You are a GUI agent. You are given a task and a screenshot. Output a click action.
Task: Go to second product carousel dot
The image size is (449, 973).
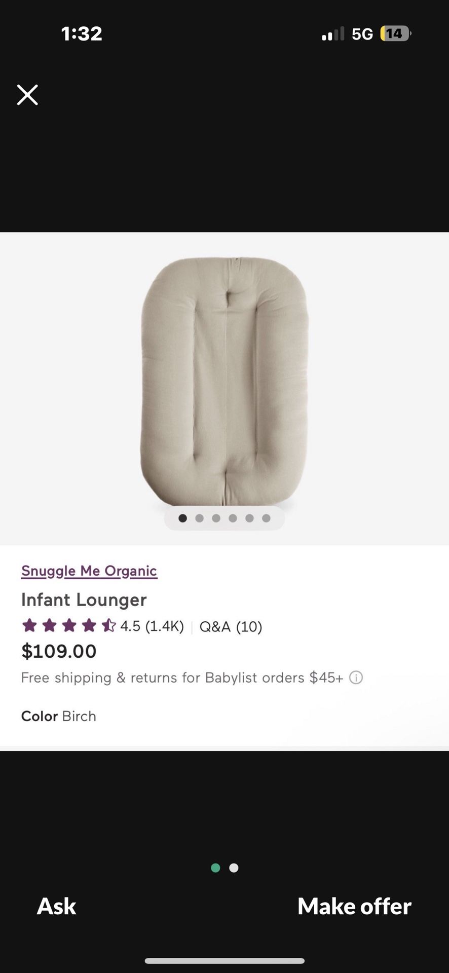pos(200,518)
